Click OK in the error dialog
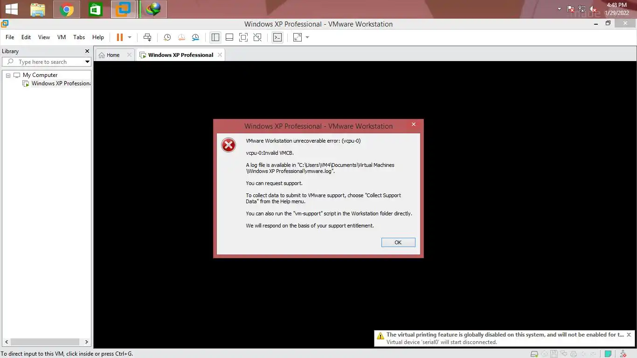 point(398,242)
